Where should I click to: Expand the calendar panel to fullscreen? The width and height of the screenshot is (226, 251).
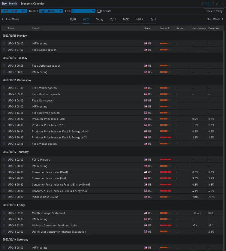[218, 4]
